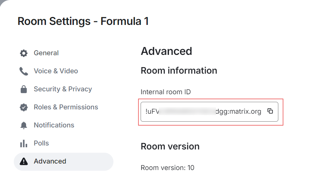Switch to the Voice & Video tab
Screen dimensions: 320x187
tap(56, 71)
